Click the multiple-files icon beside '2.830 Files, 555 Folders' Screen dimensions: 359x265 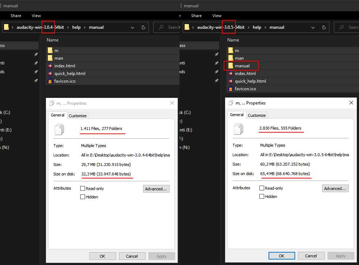tap(238, 128)
